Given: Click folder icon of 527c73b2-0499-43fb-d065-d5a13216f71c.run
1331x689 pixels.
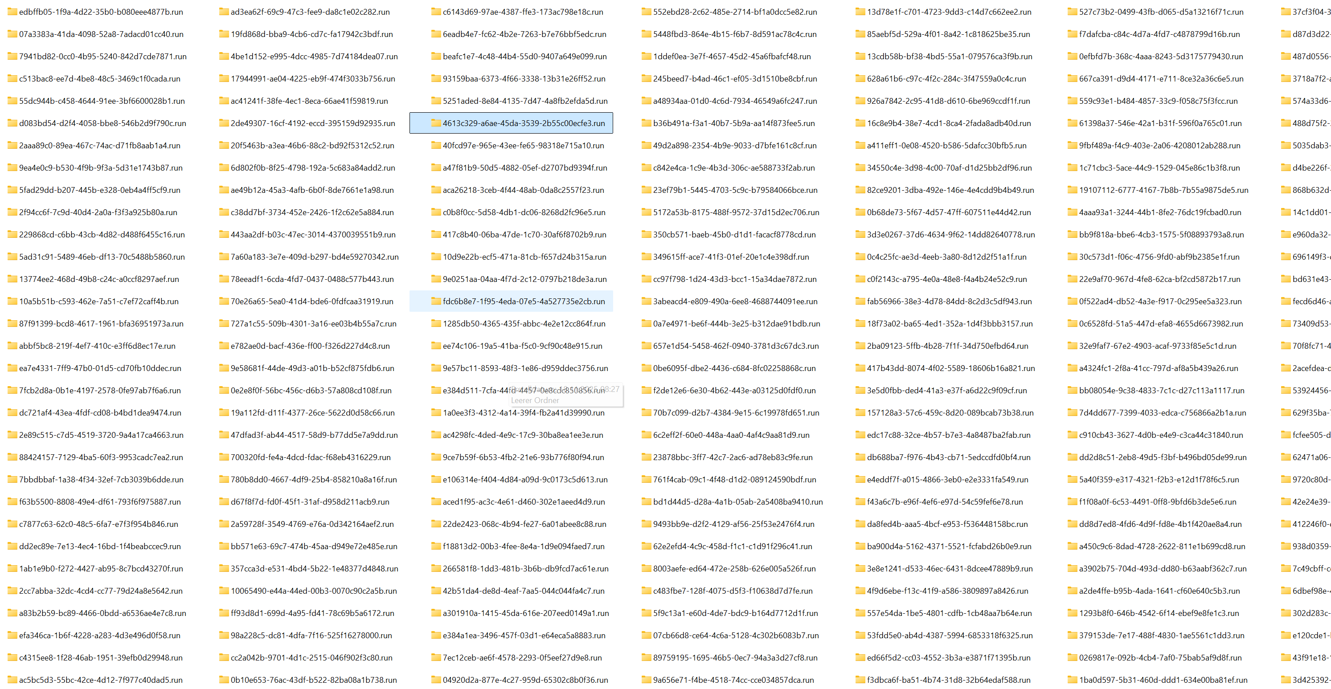Looking at the screenshot, I should point(1072,12).
